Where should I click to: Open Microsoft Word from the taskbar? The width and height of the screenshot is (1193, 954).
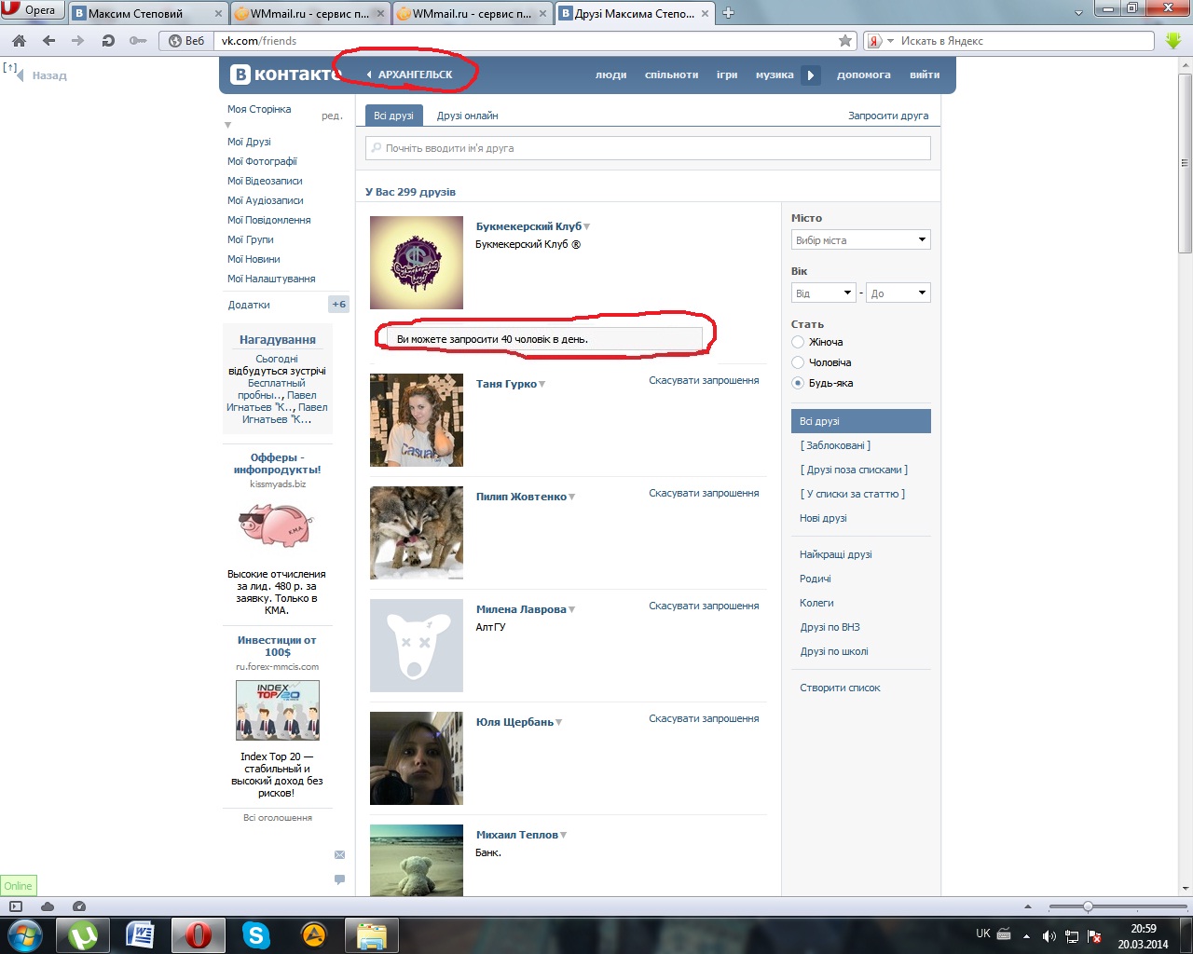tap(140, 935)
